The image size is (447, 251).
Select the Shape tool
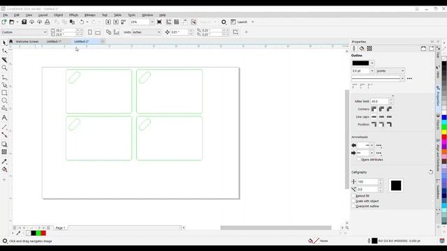pos(4,51)
